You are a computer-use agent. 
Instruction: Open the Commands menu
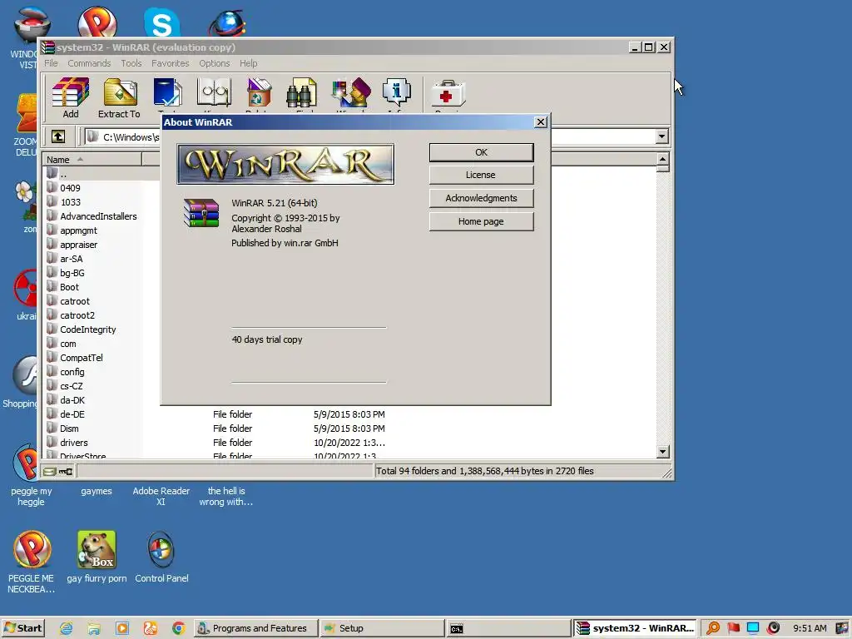point(89,63)
